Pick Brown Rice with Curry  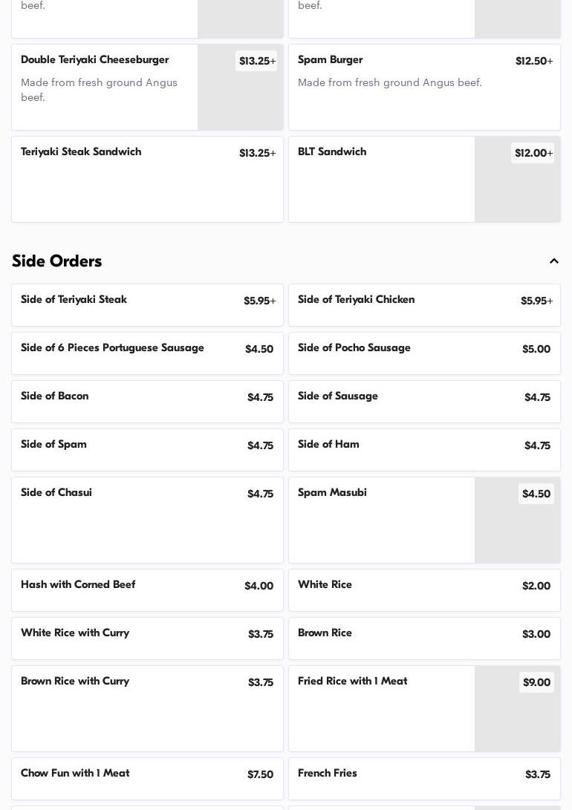tap(147, 708)
